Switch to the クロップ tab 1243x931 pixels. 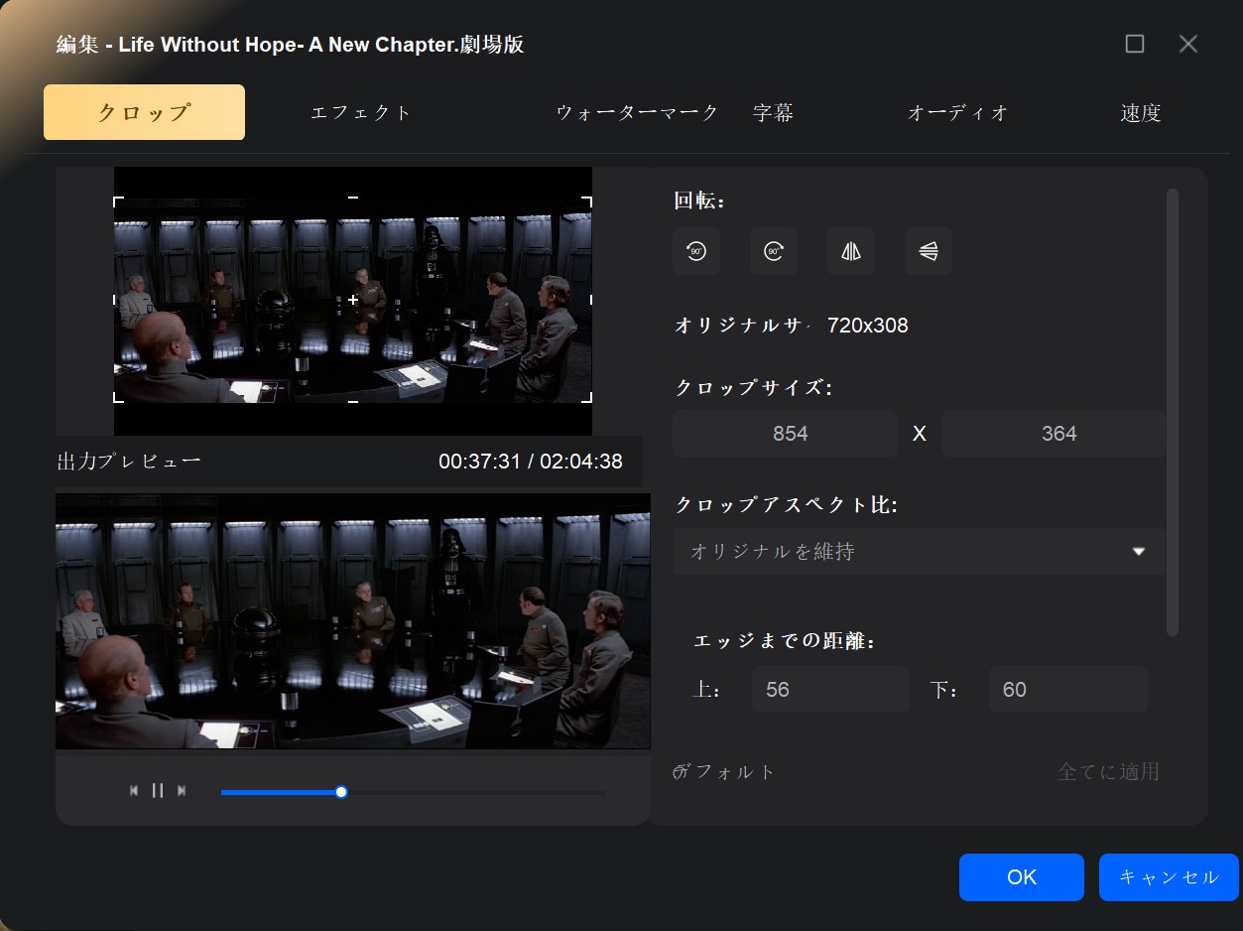tap(144, 112)
